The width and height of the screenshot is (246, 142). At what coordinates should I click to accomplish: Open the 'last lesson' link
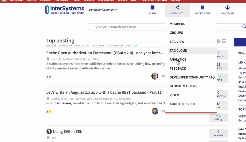[x=63, y=103]
